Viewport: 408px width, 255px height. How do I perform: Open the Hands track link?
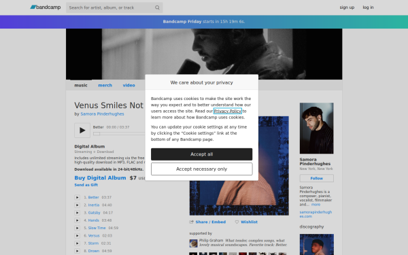pyautogui.click(x=93, y=220)
